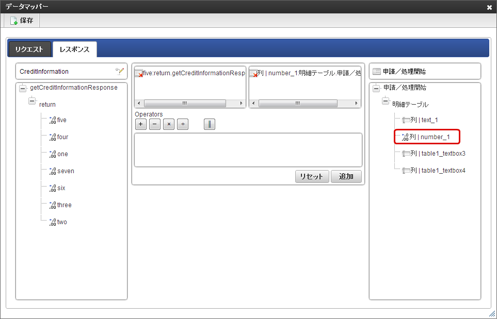Viewport: 497px width, 319px height.
Task: Select the レスポンス tab
Action: (x=75, y=49)
